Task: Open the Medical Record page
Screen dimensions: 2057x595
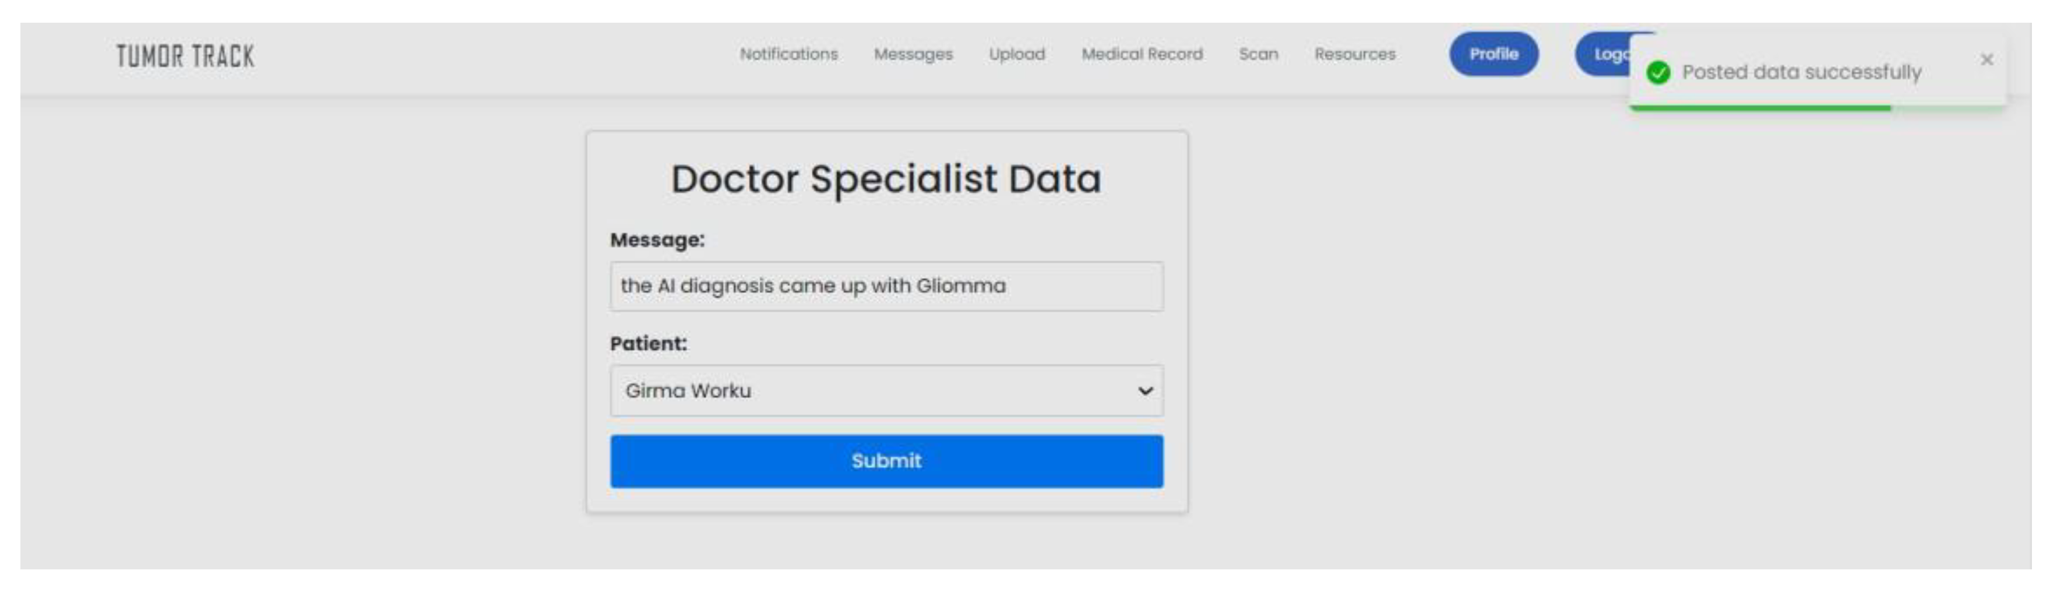Action: click(x=1143, y=54)
